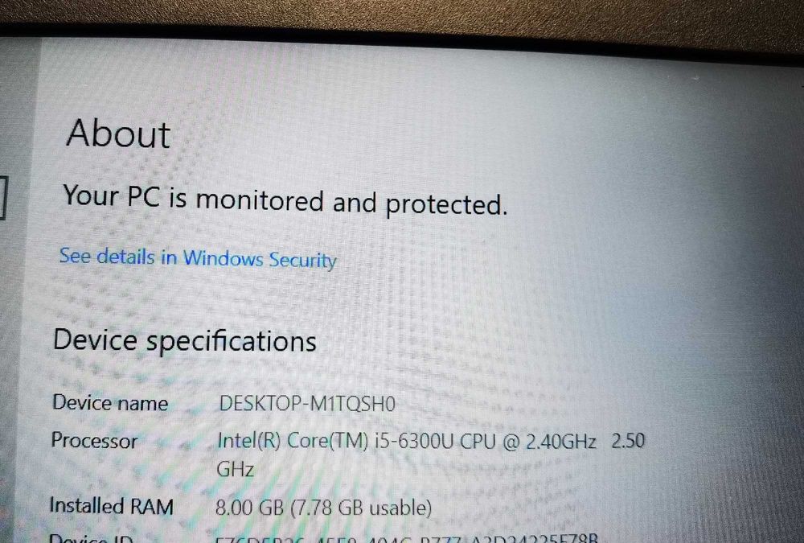This screenshot has width=804, height=543.
Task: Click the Device name label
Action: point(109,402)
